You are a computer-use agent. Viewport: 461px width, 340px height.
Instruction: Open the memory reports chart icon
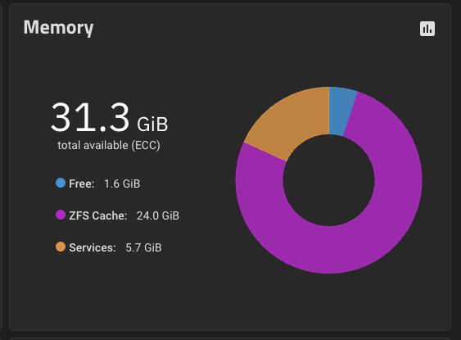pyautogui.click(x=427, y=29)
